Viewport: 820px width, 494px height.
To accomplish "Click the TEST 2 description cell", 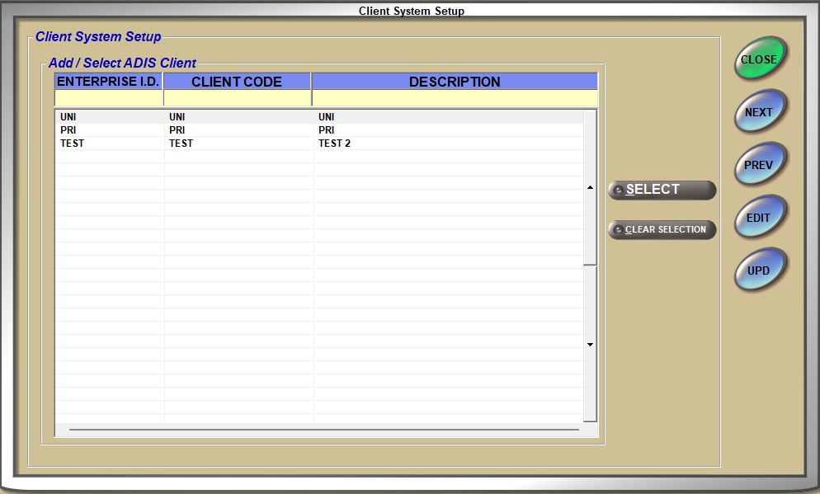I will (x=334, y=143).
